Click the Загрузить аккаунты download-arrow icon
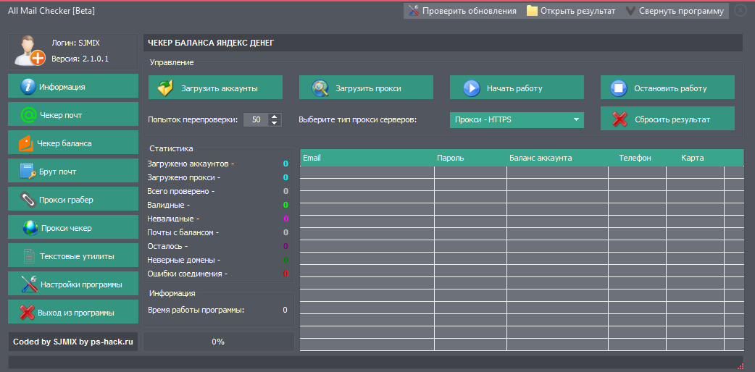Screen dimensions: 755x372 point(165,88)
